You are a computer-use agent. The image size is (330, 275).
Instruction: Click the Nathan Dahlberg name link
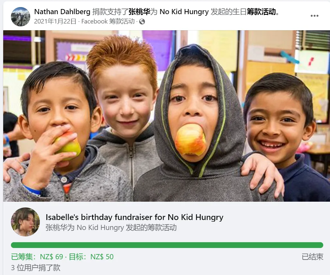click(62, 12)
